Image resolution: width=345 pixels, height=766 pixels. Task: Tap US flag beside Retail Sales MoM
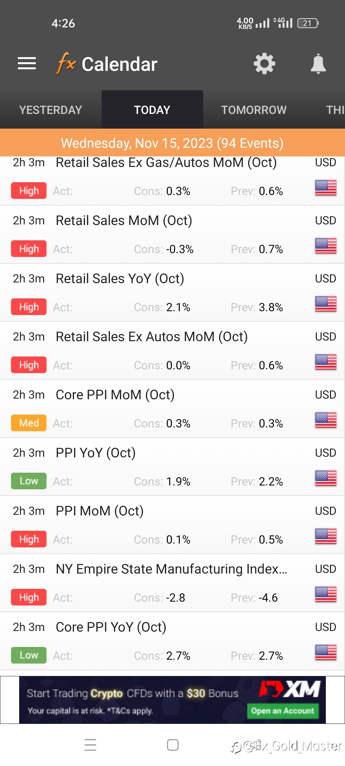[x=326, y=246]
